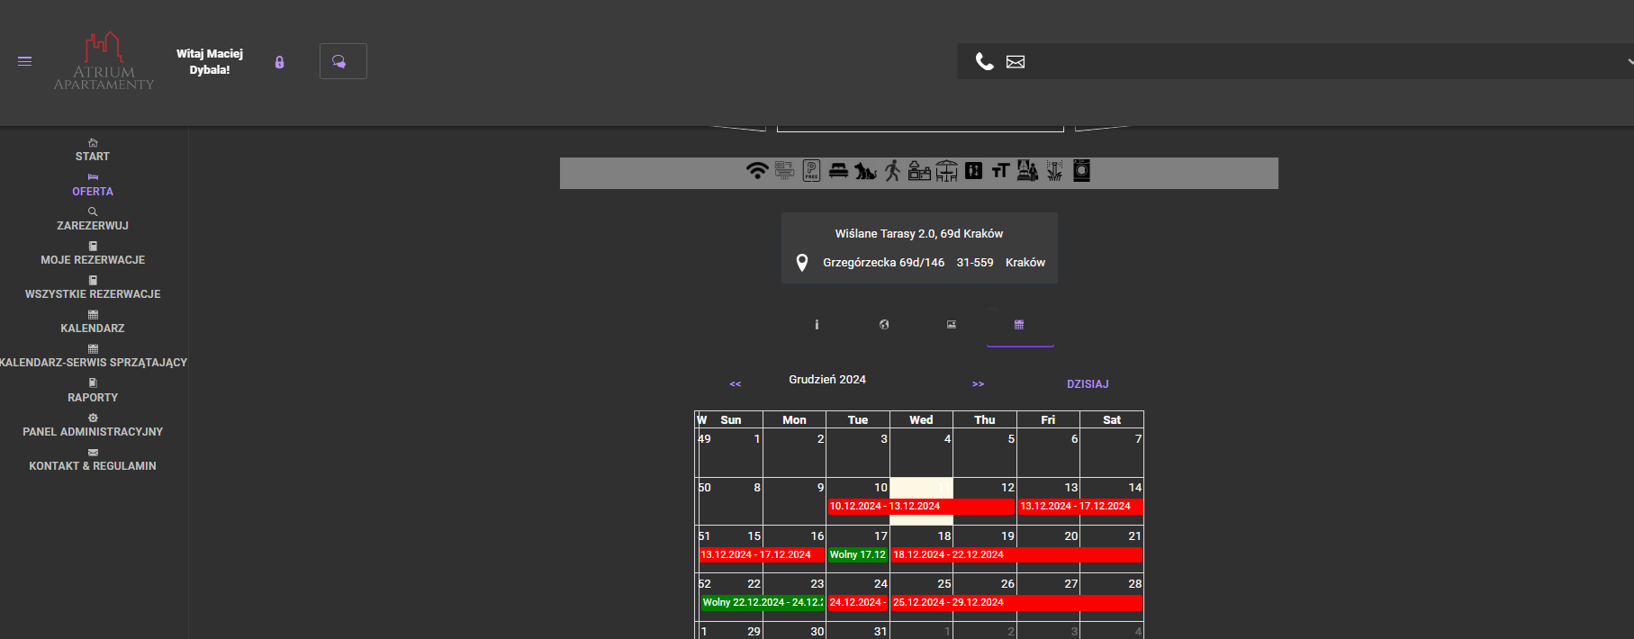This screenshot has height=639, width=1634.
Task: Switch to the info tab
Action: tap(817, 325)
